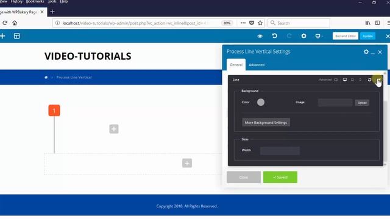Click the Update button
Viewport: 390px width, 219px height.
click(x=367, y=36)
